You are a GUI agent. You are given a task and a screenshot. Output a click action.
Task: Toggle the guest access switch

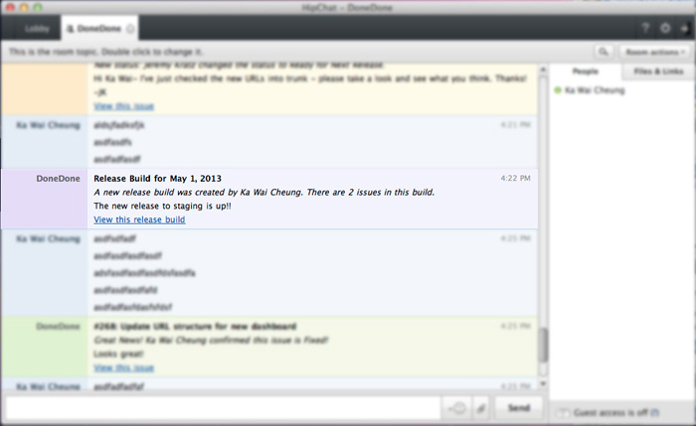pos(563,413)
